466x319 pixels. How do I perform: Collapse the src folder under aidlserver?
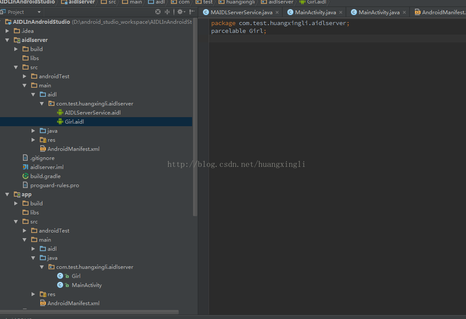[x=16, y=67]
